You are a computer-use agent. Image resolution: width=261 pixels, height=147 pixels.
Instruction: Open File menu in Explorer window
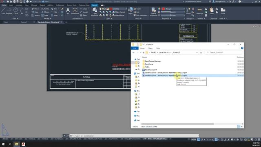tap(135, 48)
